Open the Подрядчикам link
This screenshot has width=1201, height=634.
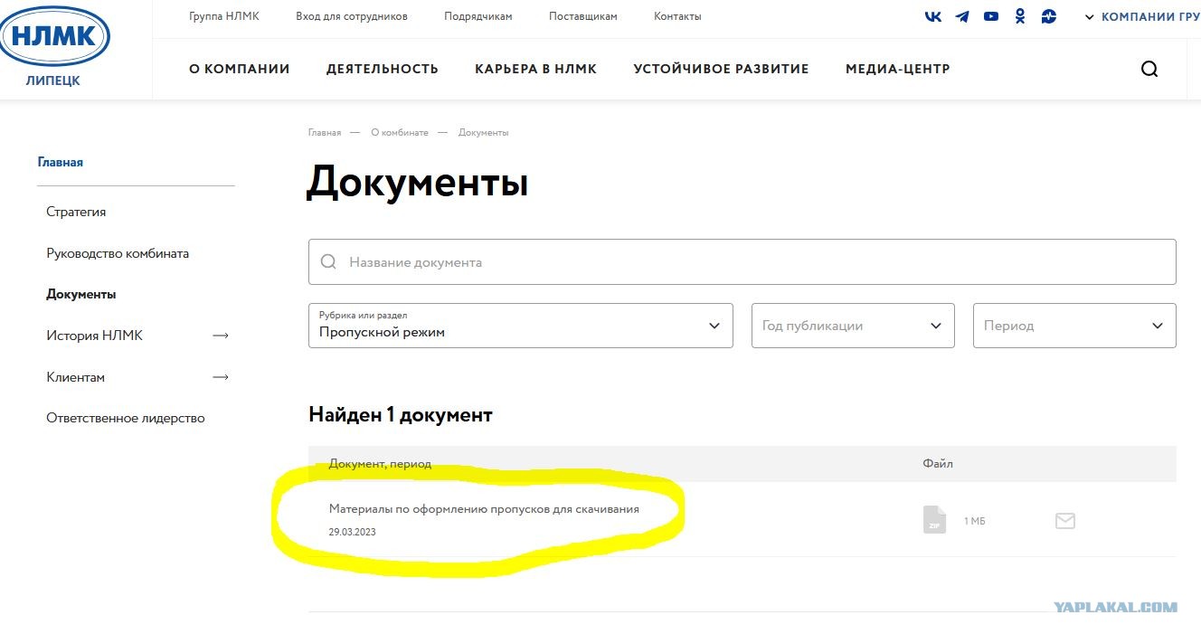pyautogui.click(x=478, y=16)
